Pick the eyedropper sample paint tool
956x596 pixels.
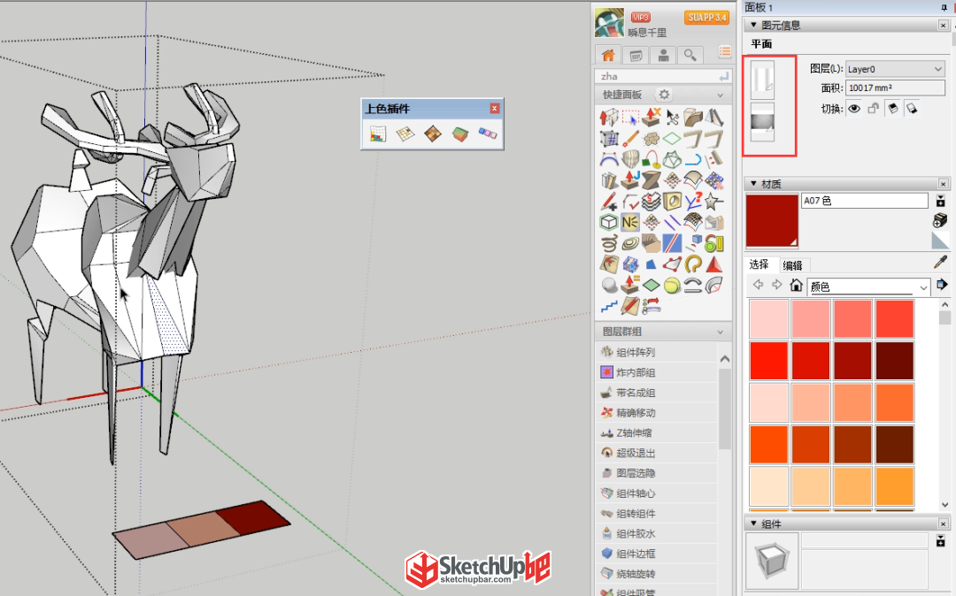coord(940,263)
